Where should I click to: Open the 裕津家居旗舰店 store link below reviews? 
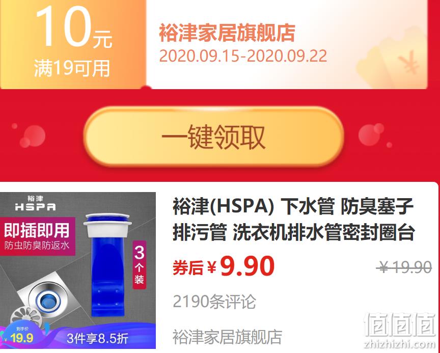(227, 337)
